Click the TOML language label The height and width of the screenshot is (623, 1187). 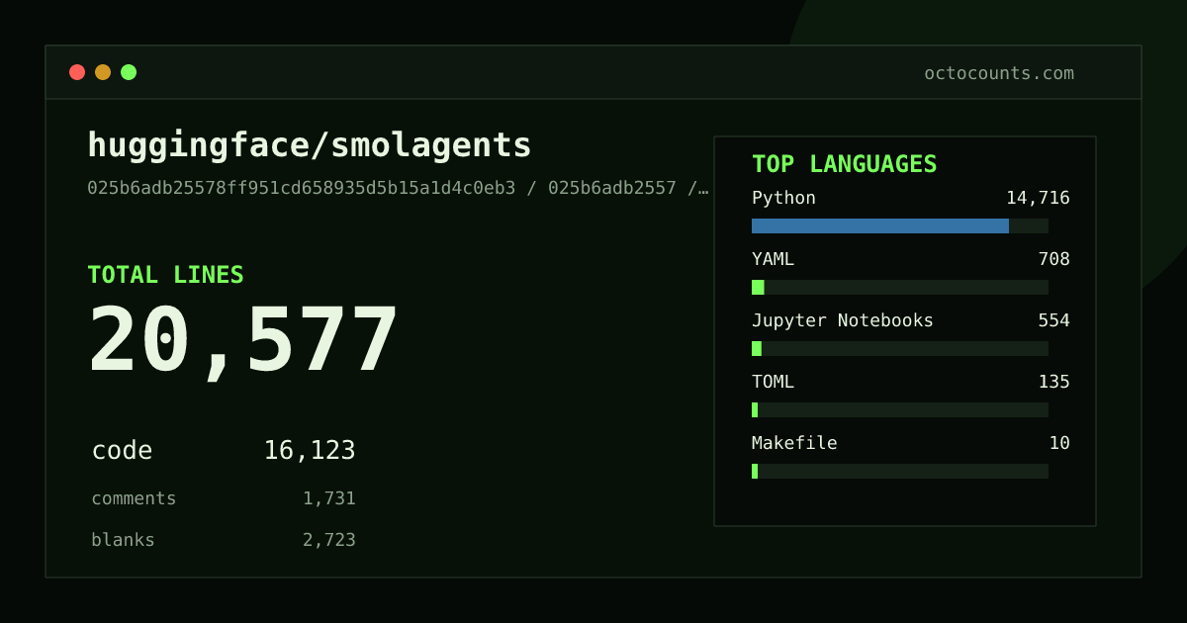click(x=773, y=382)
